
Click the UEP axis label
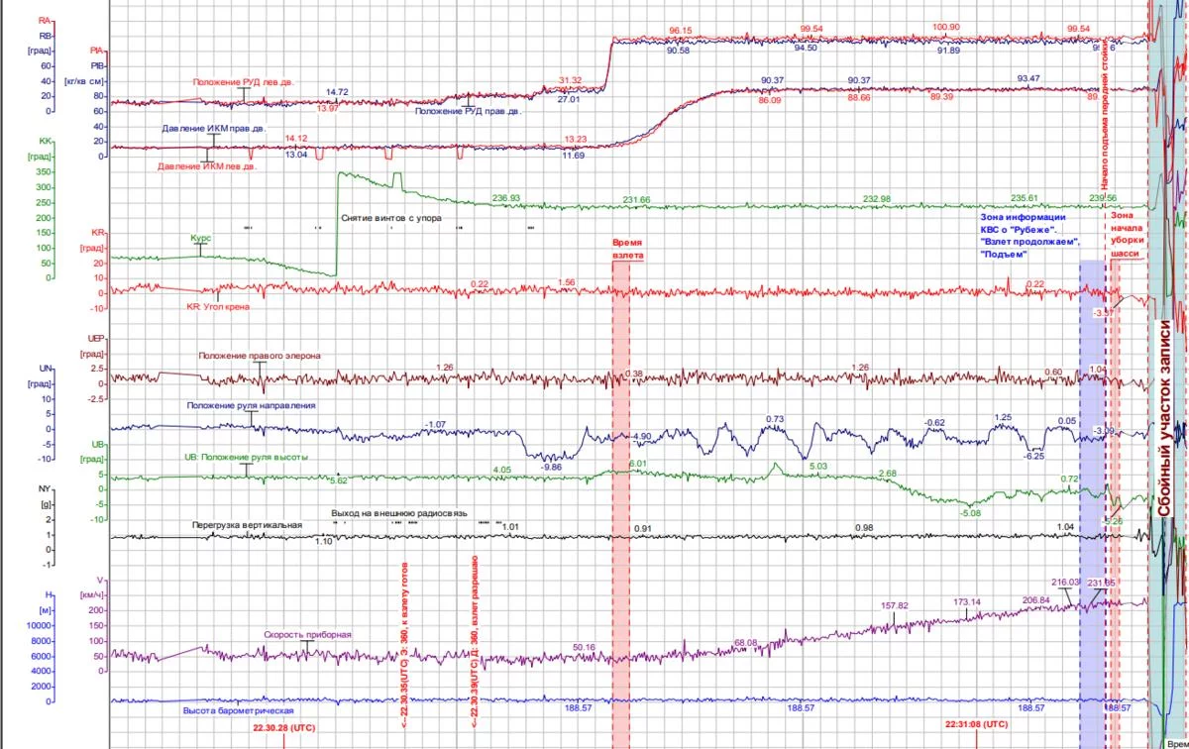pyautogui.click(x=95, y=338)
